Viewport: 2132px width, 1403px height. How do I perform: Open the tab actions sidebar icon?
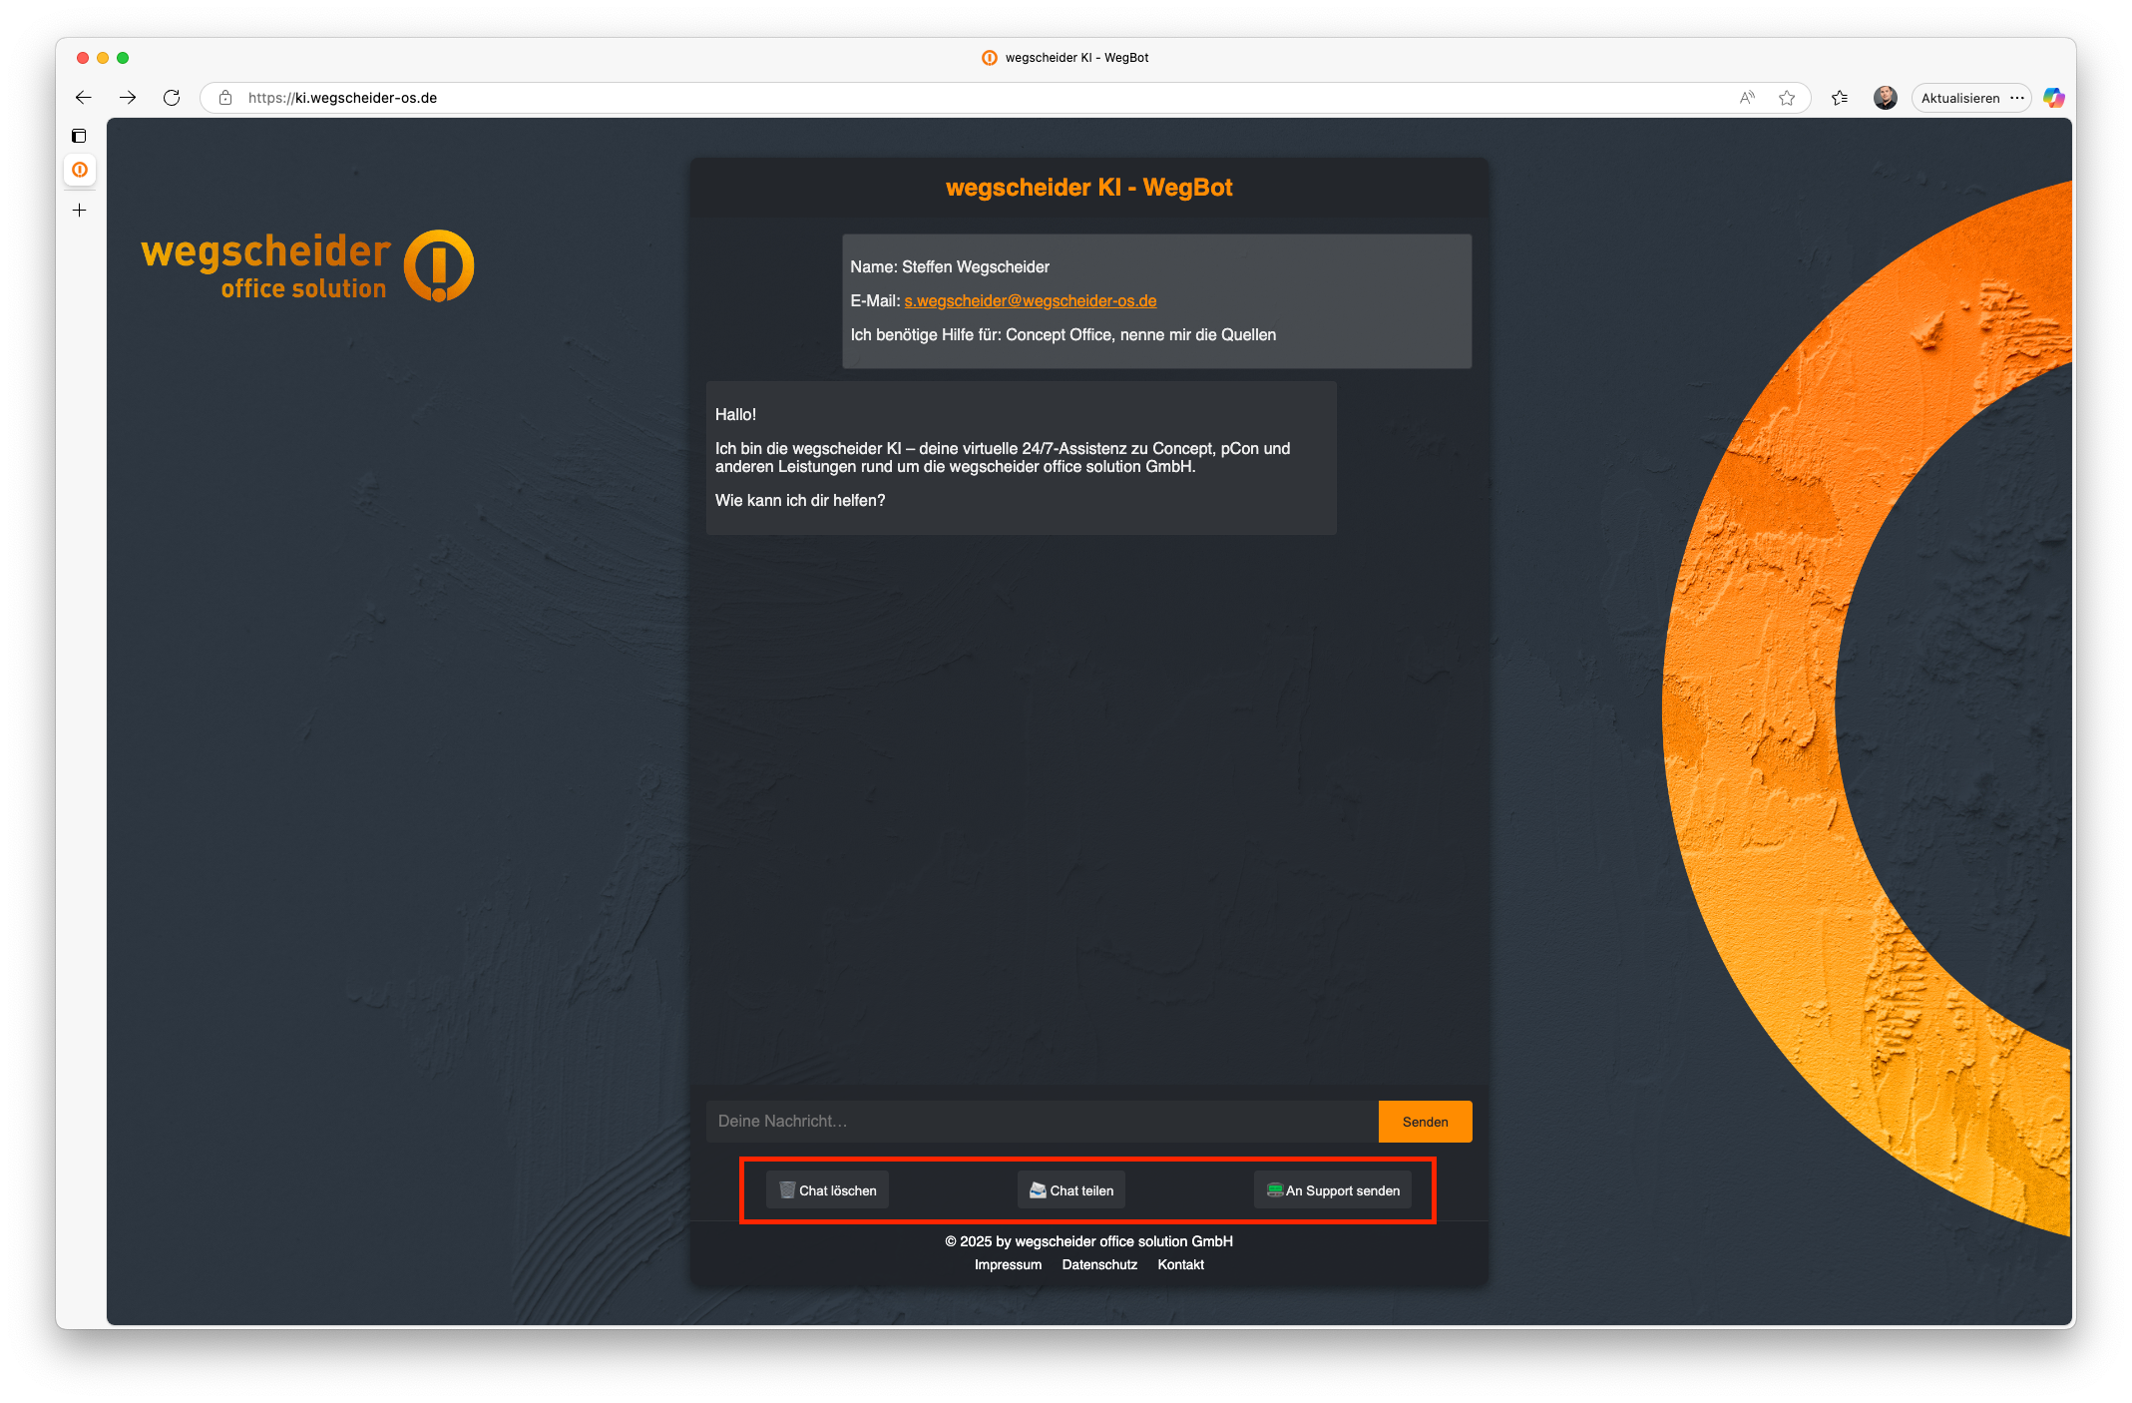pyautogui.click(x=80, y=136)
